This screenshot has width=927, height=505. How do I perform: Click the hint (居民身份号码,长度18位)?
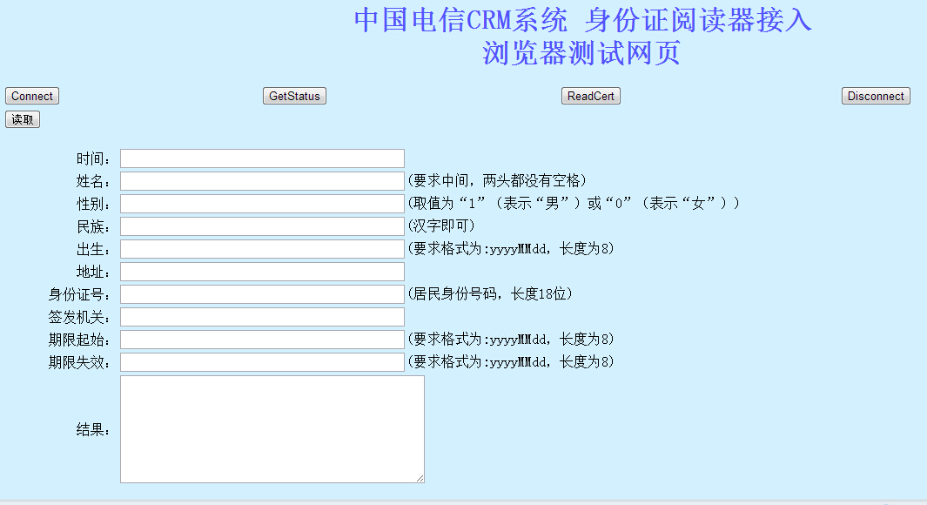(x=490, y=294)
